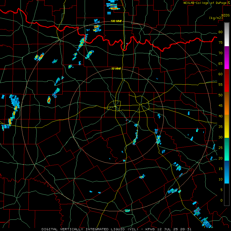Click the Digital Vertically Integrated Liquid caption
This screenshot has height=231, width=231.
point(116,229)
